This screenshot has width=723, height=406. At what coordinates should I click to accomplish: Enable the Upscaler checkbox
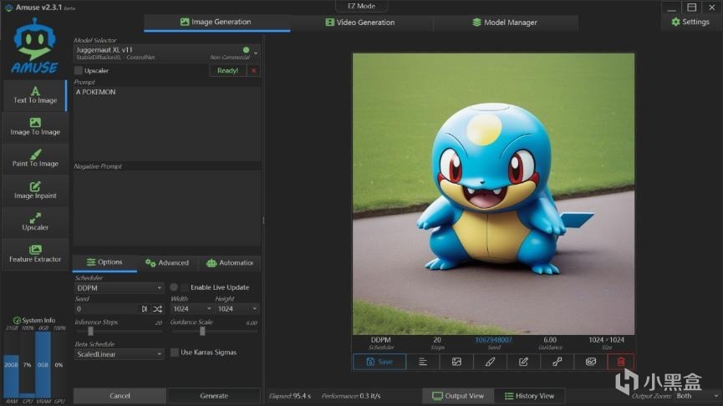click(79, 71)
